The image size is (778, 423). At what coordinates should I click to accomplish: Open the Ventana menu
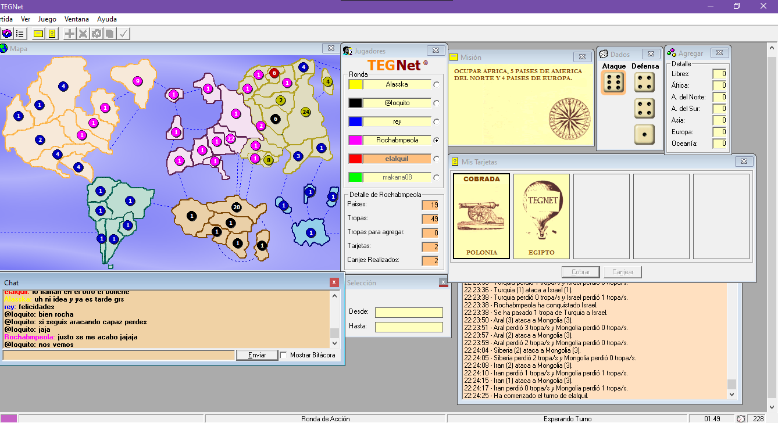pos(77,19)
